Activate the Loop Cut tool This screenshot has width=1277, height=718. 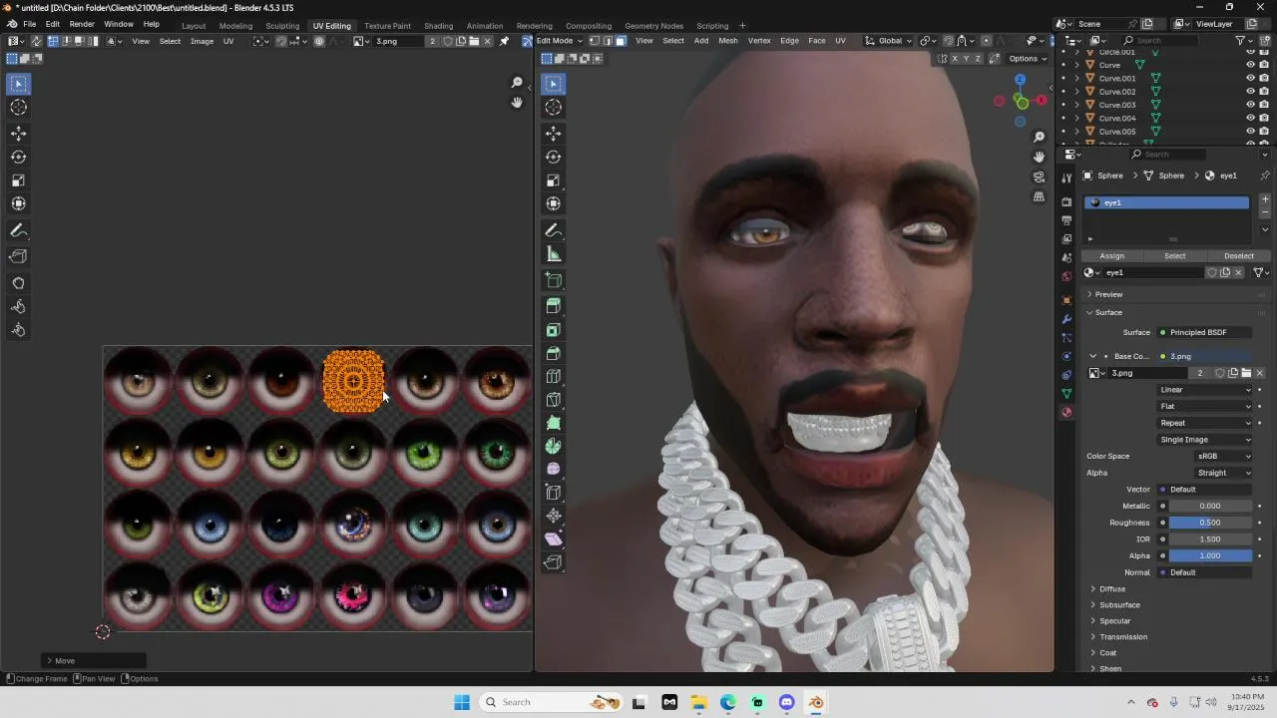coord(554,377)
